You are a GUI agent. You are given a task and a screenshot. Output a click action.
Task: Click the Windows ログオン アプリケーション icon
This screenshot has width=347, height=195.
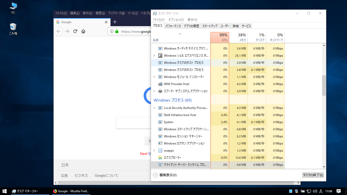(160, 143)
